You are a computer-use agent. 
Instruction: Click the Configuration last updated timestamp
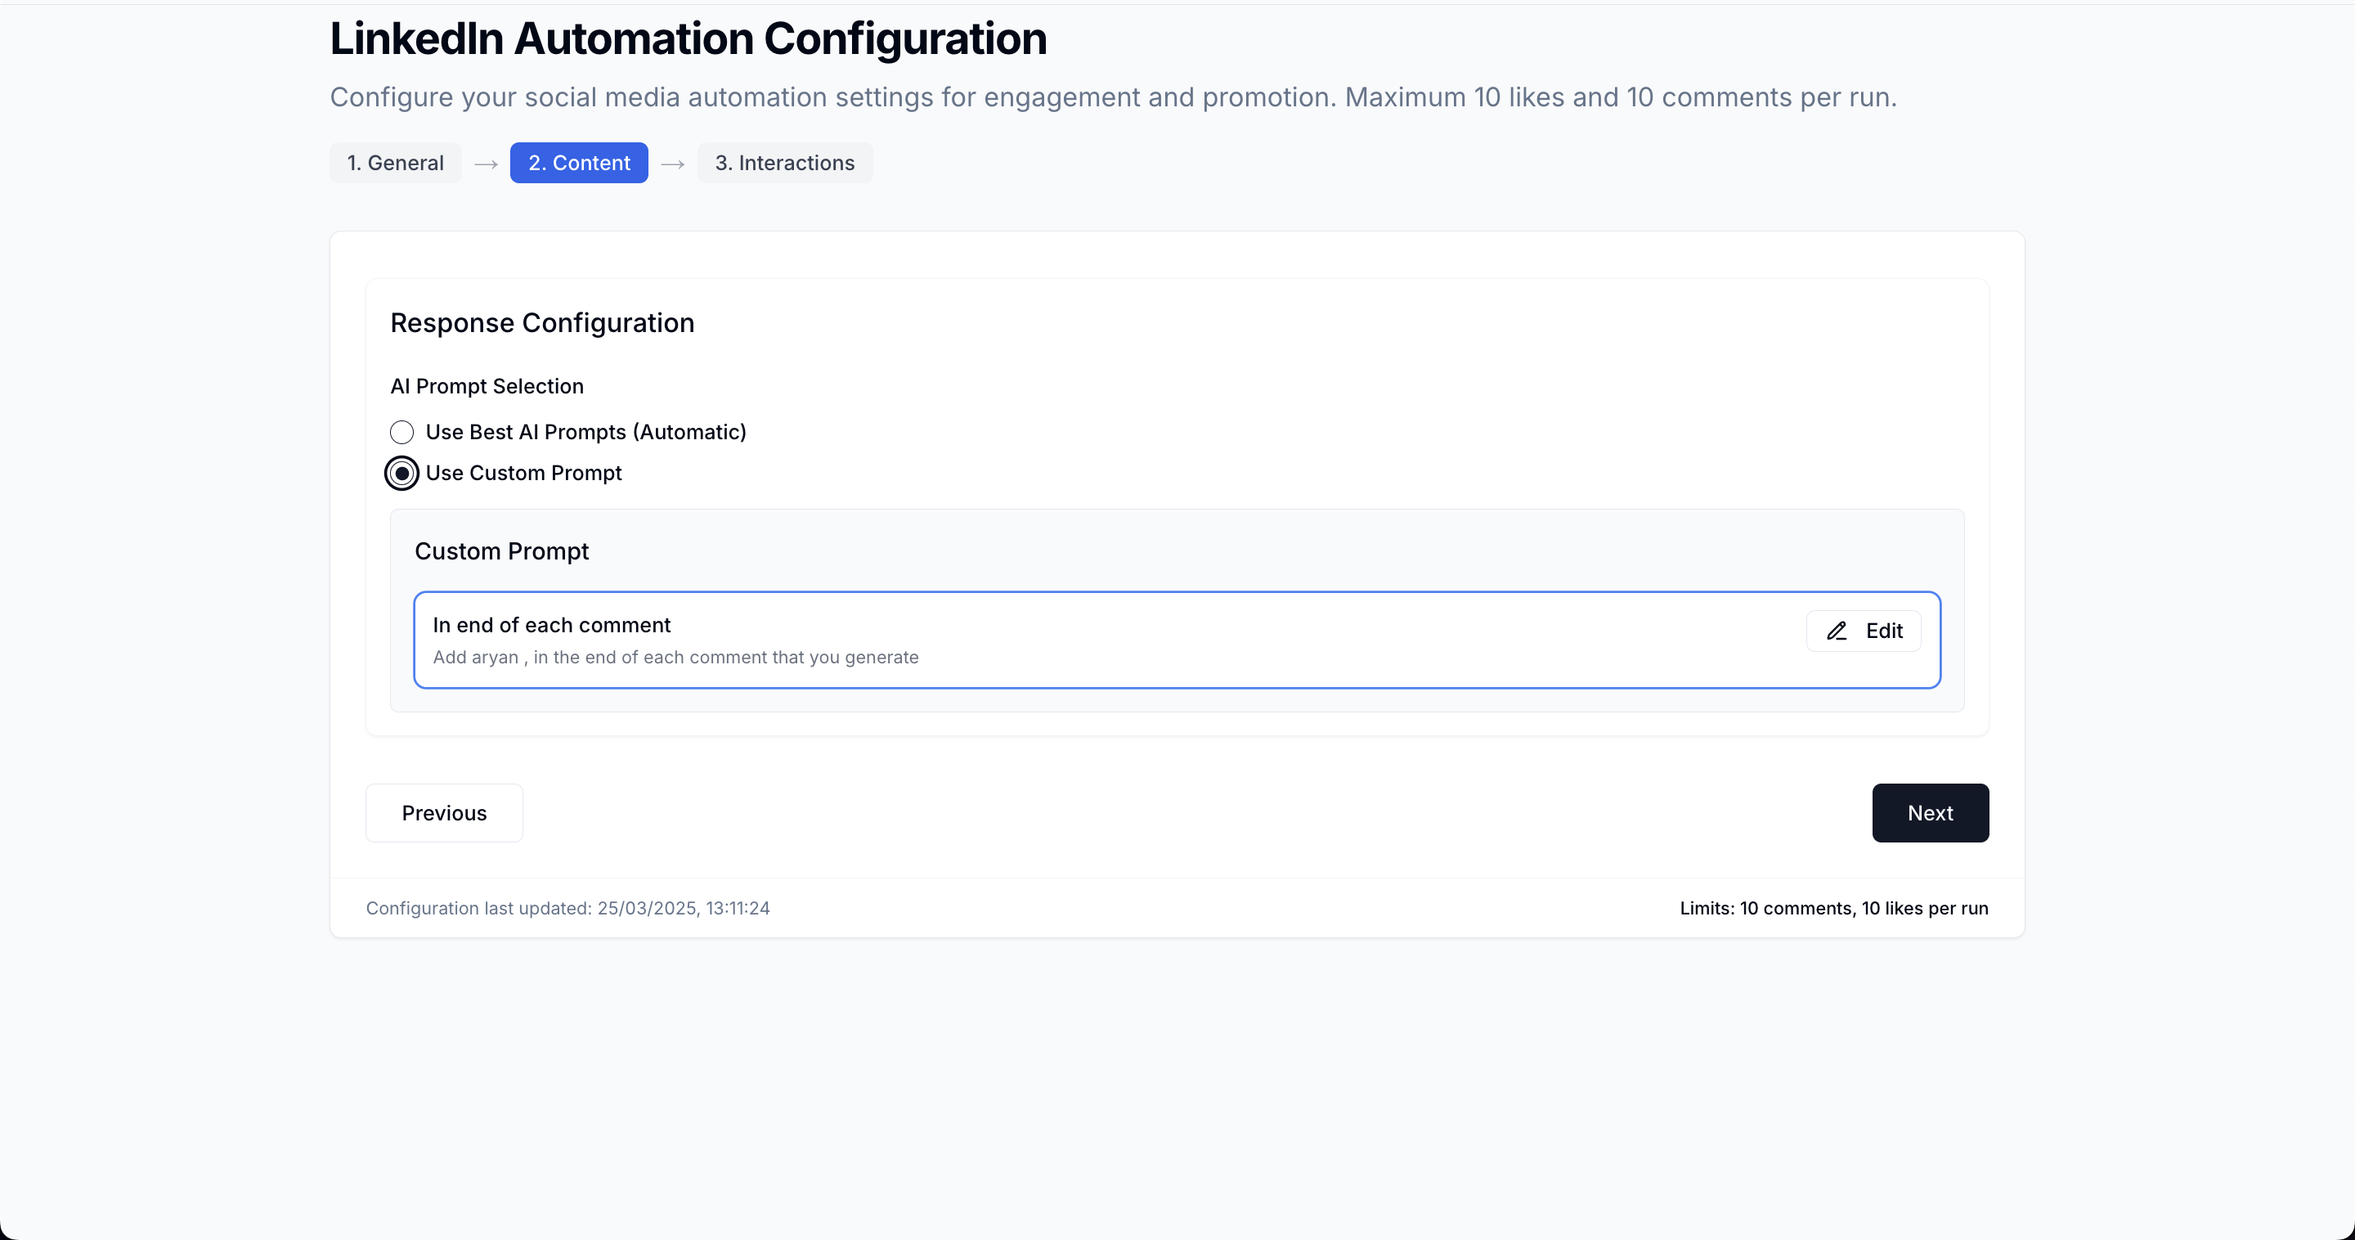click(x=567, y=908)
